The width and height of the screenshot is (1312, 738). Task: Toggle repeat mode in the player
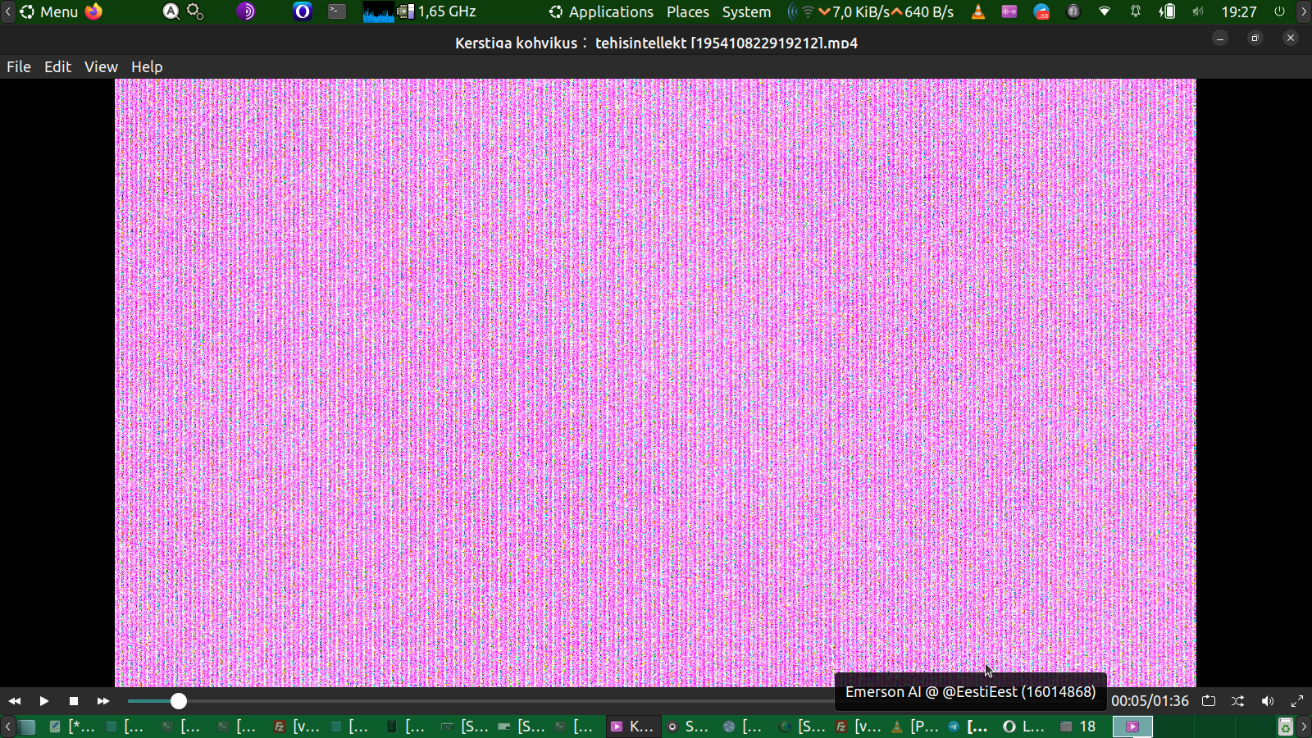click(1209, 701)
